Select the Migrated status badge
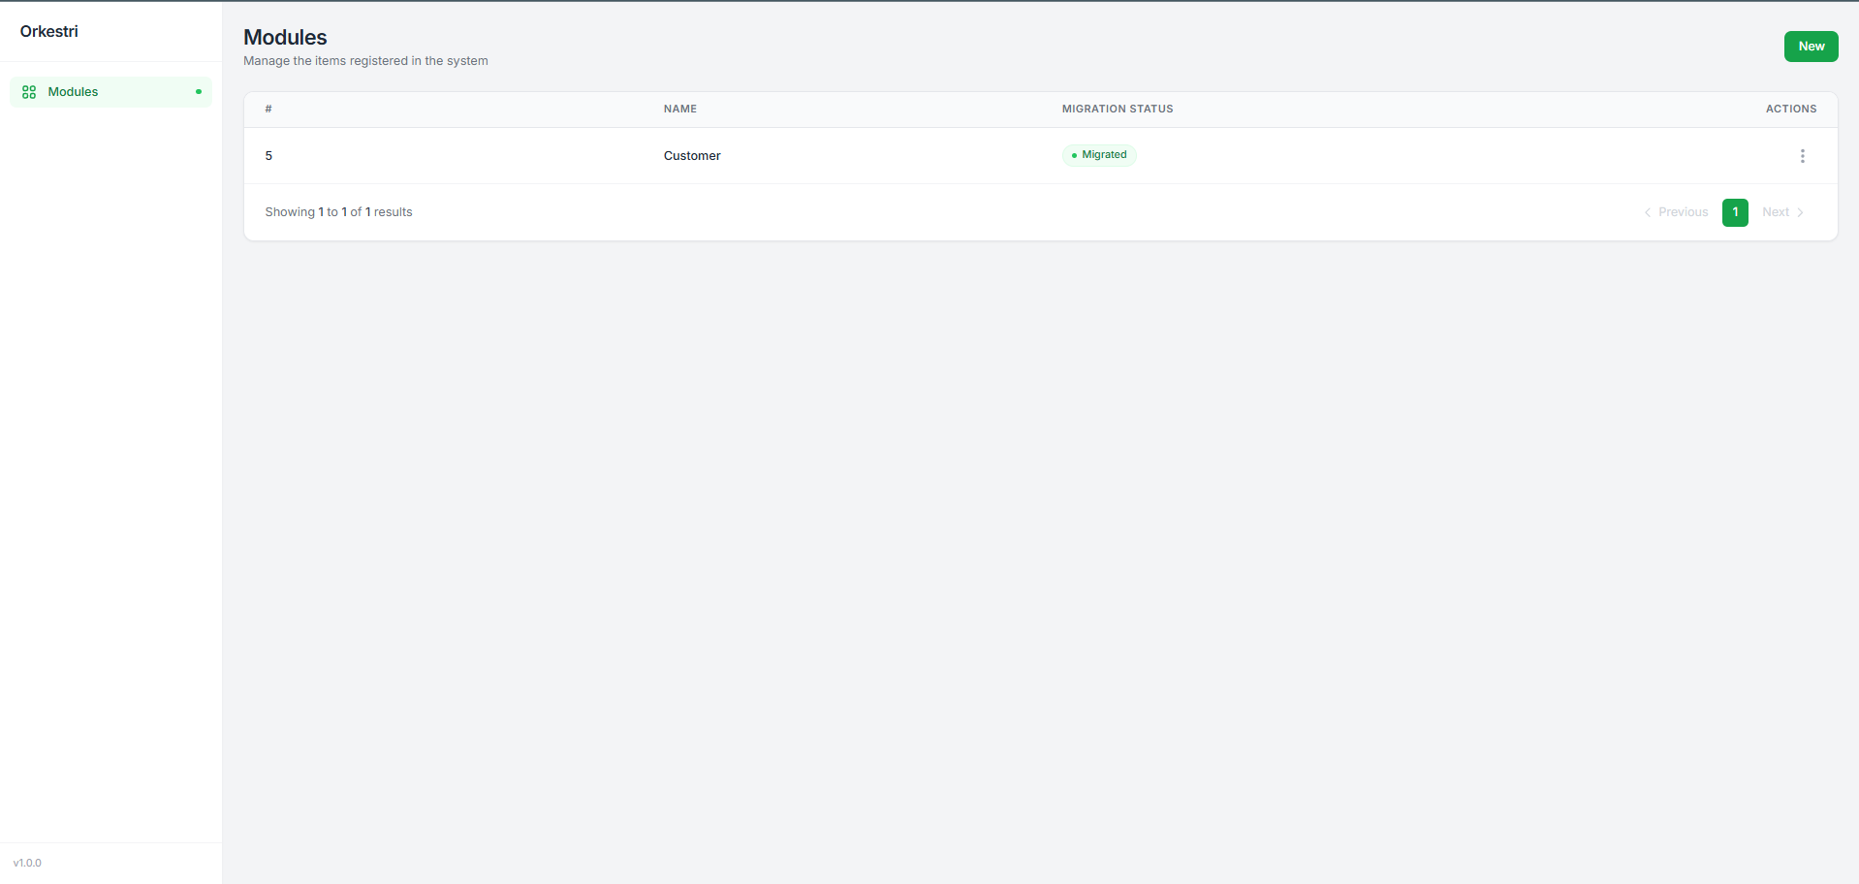This screenshot has height=884, width=1859. pos(1099,154)
